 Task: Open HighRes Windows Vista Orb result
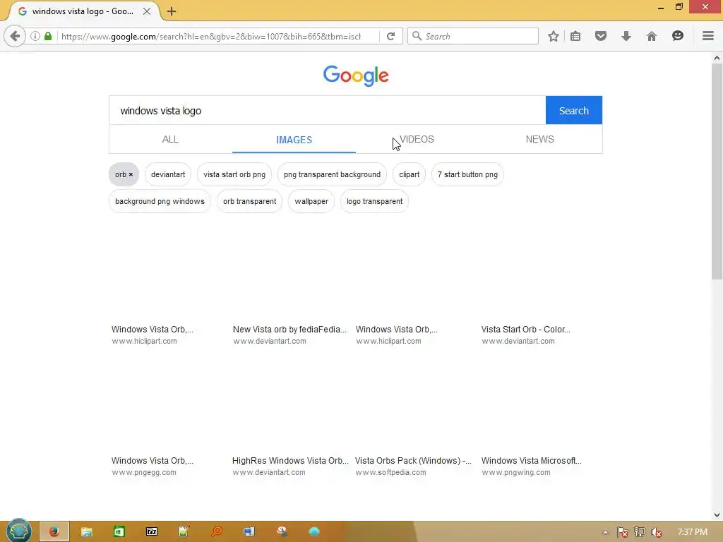[290, 460]
